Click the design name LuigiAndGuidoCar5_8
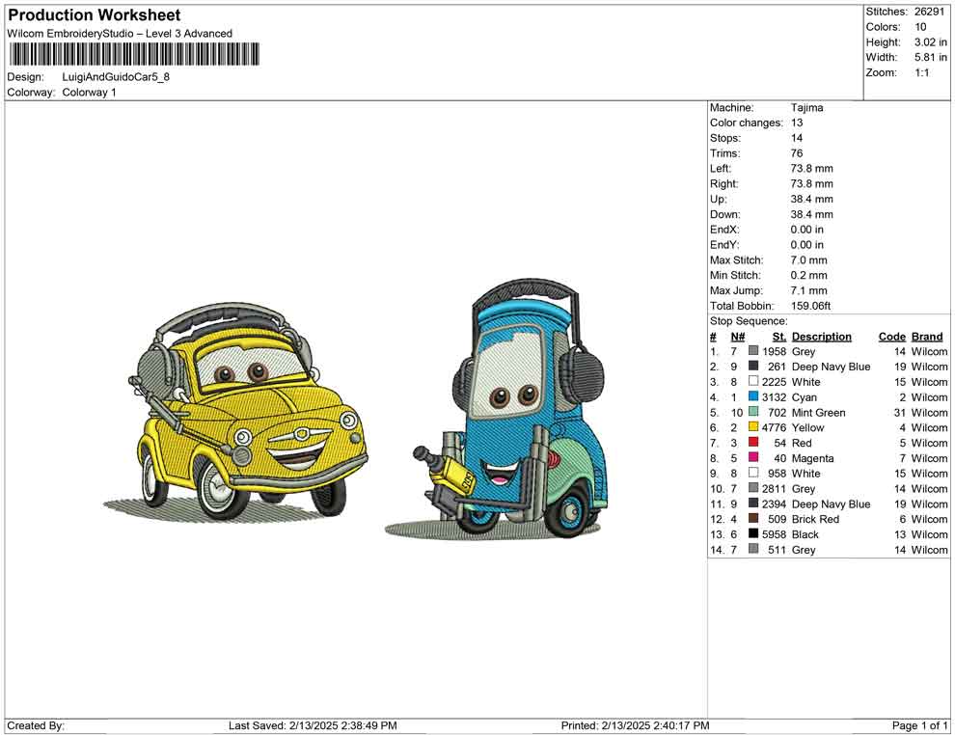The height and width of the screenshot is (735, 955). [116, 77]
